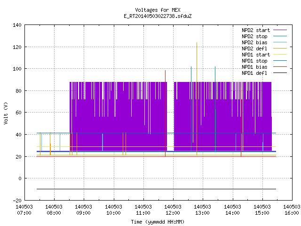301x226 pixels.
Task: Click the x-axis tick label 08:00
Action: tap(54, 213)
